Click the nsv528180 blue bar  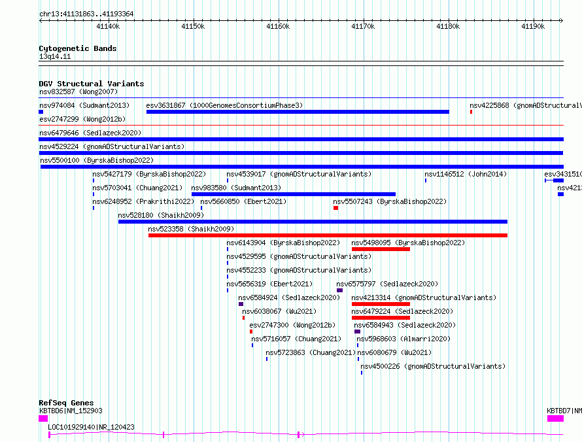tap(313, 222)
